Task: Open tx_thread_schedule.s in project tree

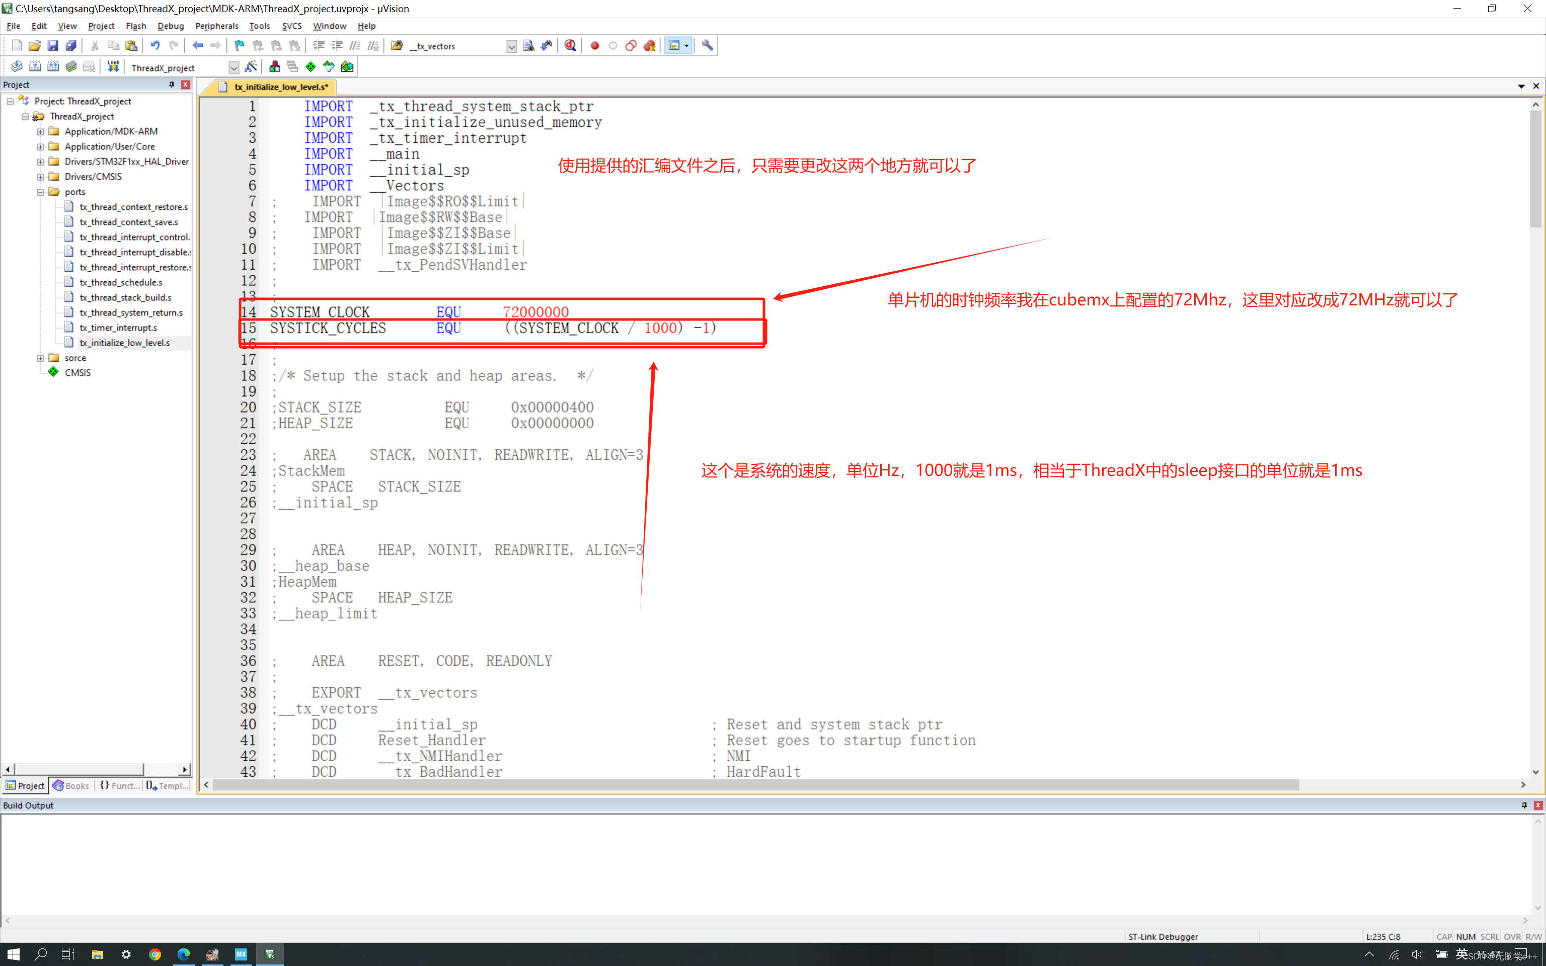Action: (121, 282)
